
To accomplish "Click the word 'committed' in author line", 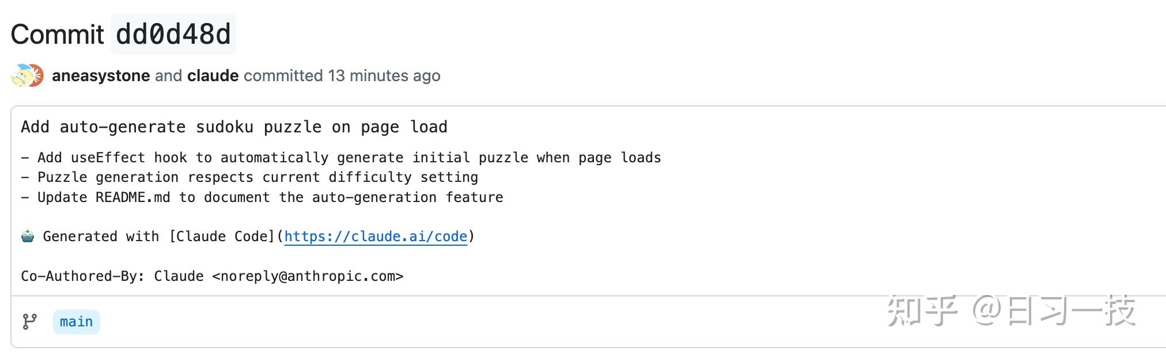I will point(283,75).
